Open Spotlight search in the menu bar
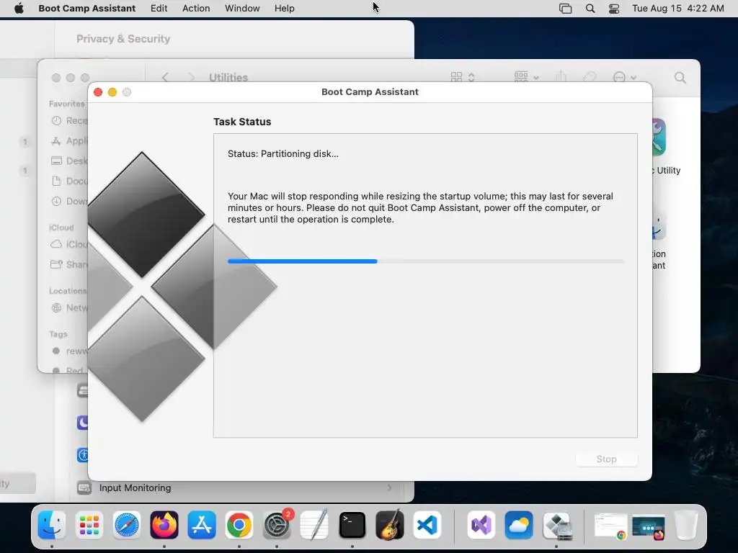The width and height of the screenshot is (738, 553). point(590,9)
